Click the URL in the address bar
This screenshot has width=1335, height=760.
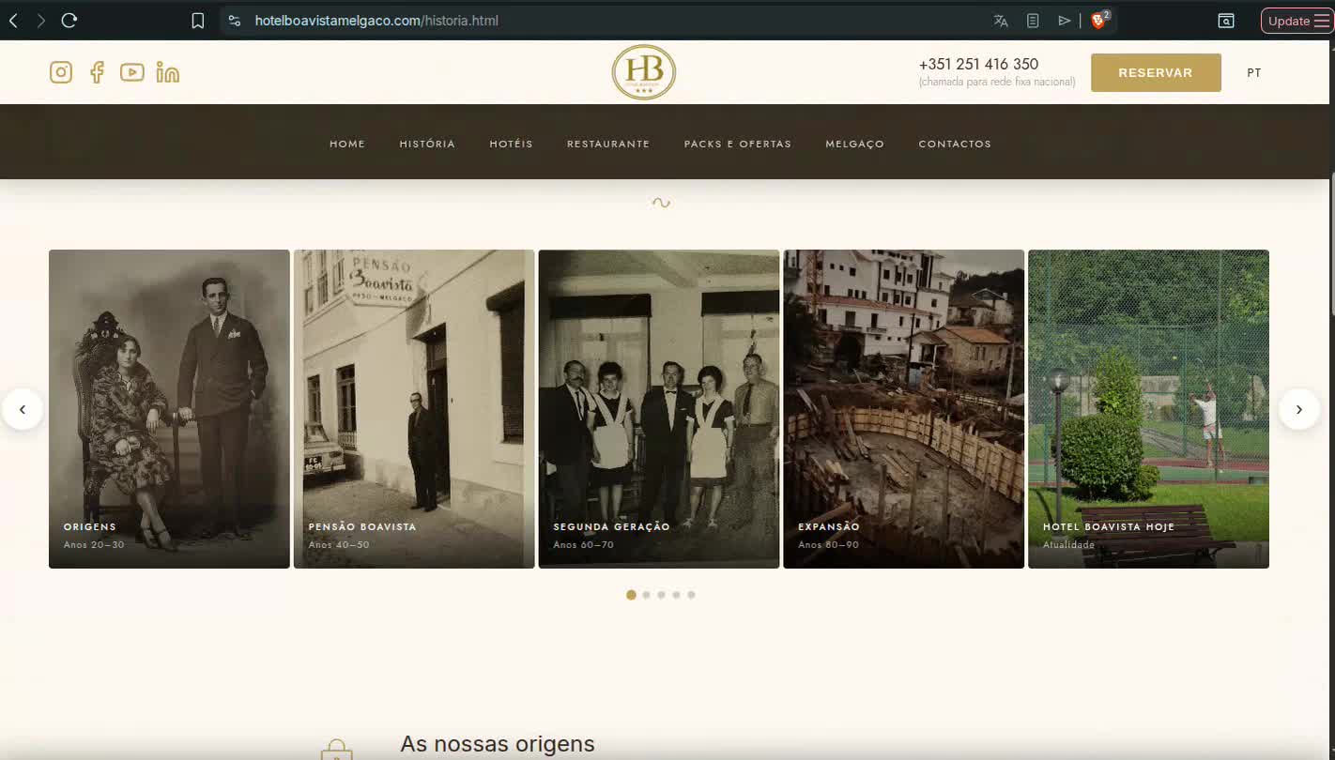[376, 21]
